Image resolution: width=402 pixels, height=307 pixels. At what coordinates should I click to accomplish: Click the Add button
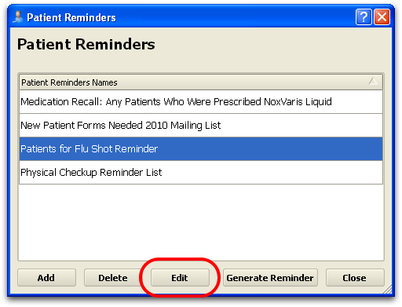pos(46,278)
